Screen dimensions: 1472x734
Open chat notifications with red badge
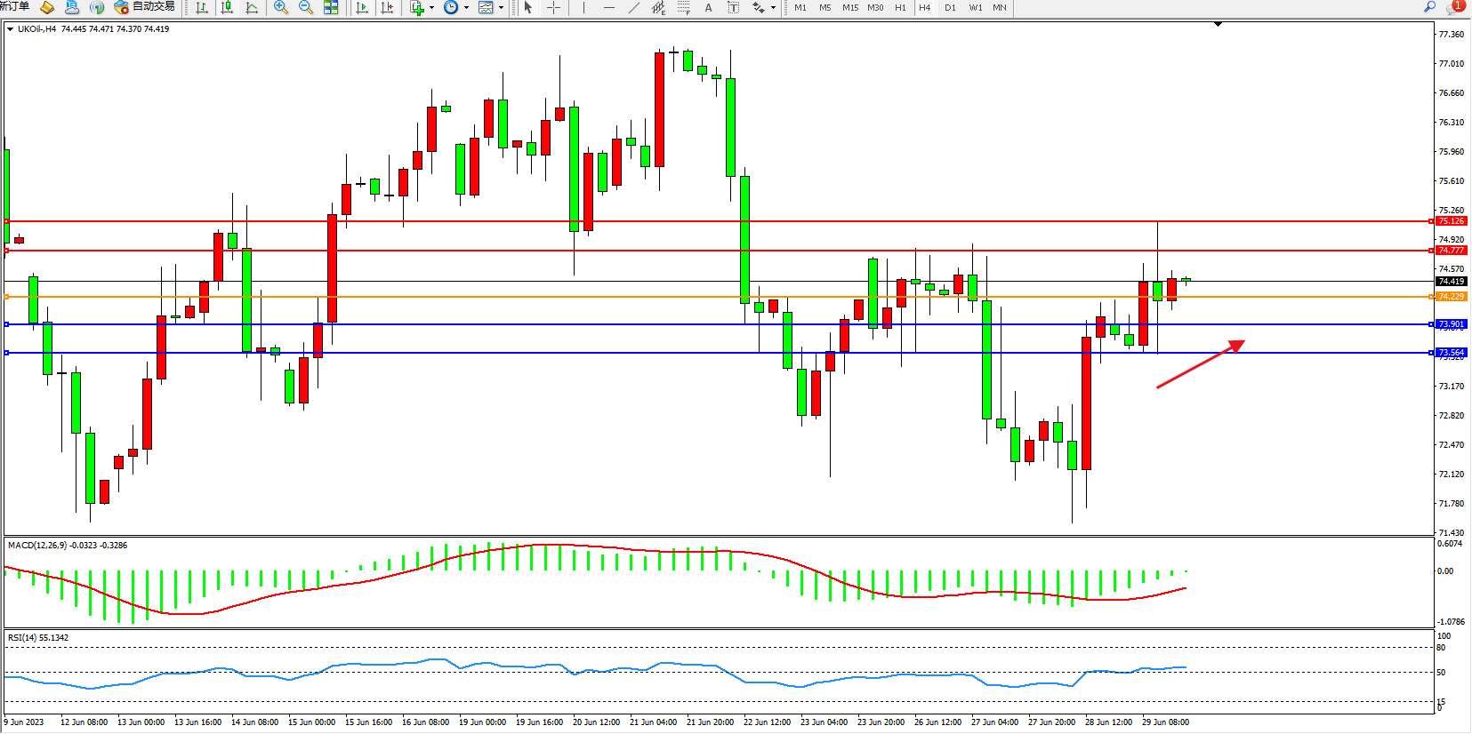[x=1455, y=7]
